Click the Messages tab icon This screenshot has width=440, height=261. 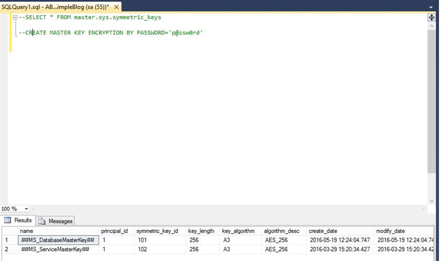42,221
